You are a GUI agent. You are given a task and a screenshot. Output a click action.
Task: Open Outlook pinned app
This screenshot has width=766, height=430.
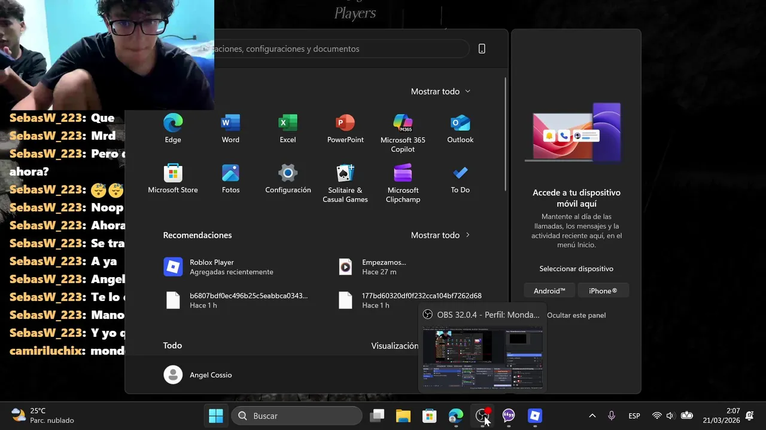[x=460, y=128]
